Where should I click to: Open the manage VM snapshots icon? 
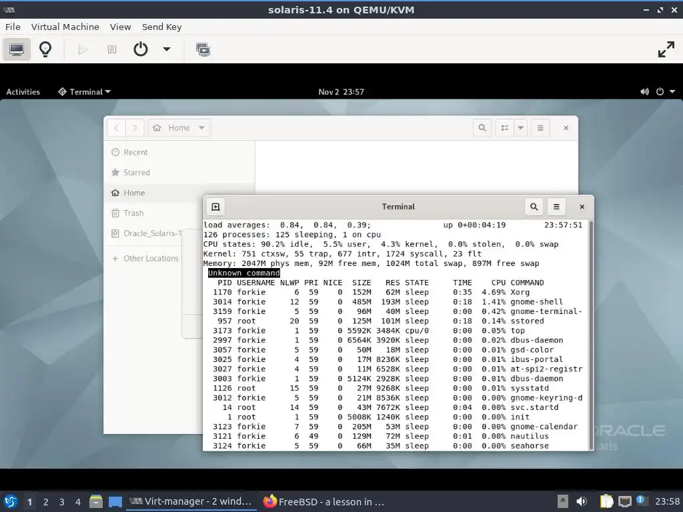203,49
